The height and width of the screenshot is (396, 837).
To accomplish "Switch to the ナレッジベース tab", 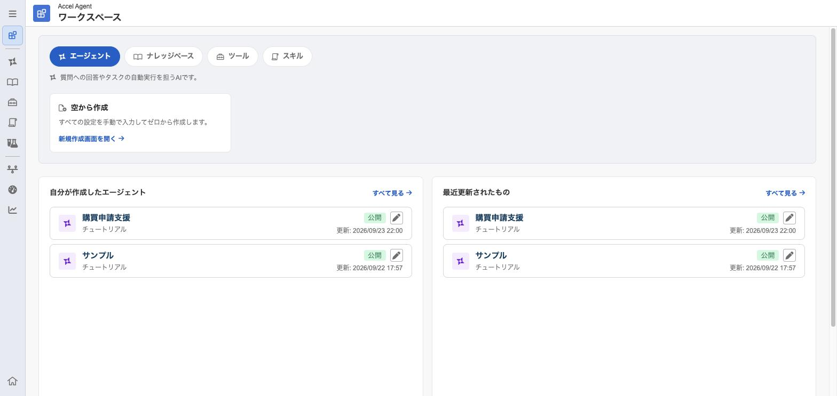I will tap(163, 56).
